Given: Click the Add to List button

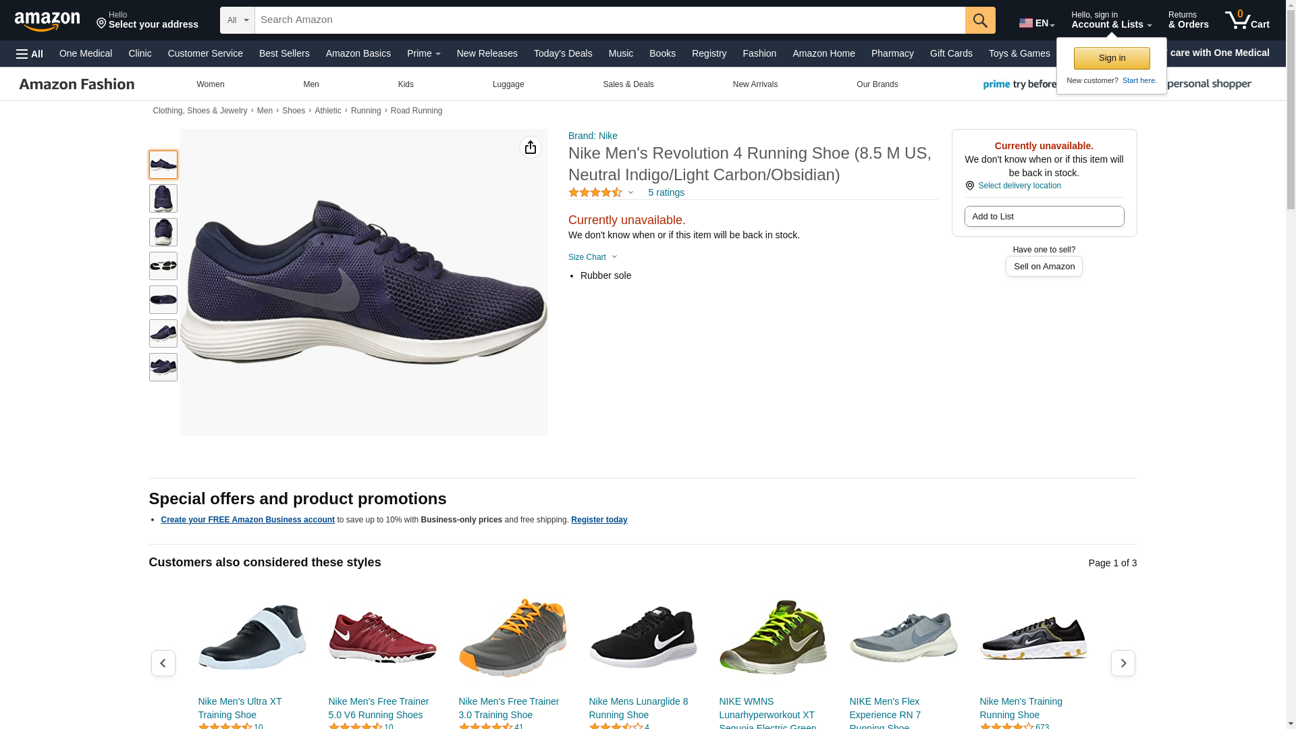Looking at the screenshot, I should pyautogui.click(x=1044, y=216).
